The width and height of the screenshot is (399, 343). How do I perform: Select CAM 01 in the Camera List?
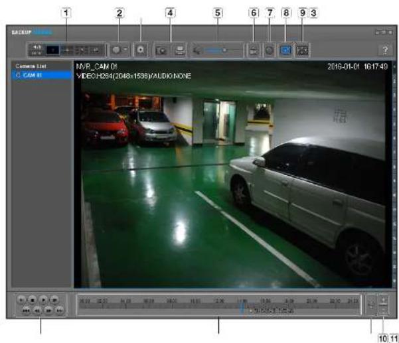(42, 76)
